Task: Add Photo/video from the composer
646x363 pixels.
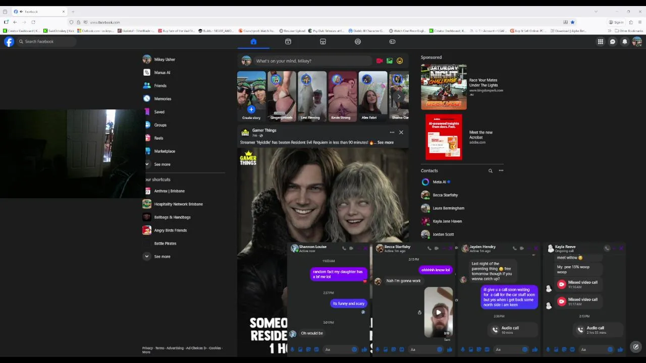Action: pyautogui.click(x=390, y=61)
